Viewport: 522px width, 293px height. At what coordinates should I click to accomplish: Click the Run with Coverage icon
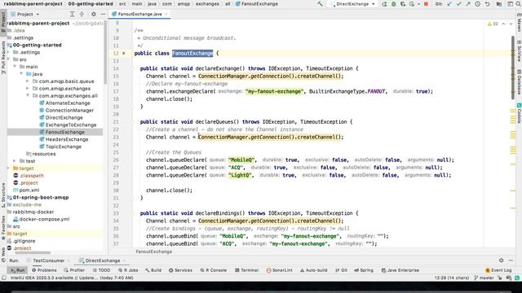[x=403, y=4]
